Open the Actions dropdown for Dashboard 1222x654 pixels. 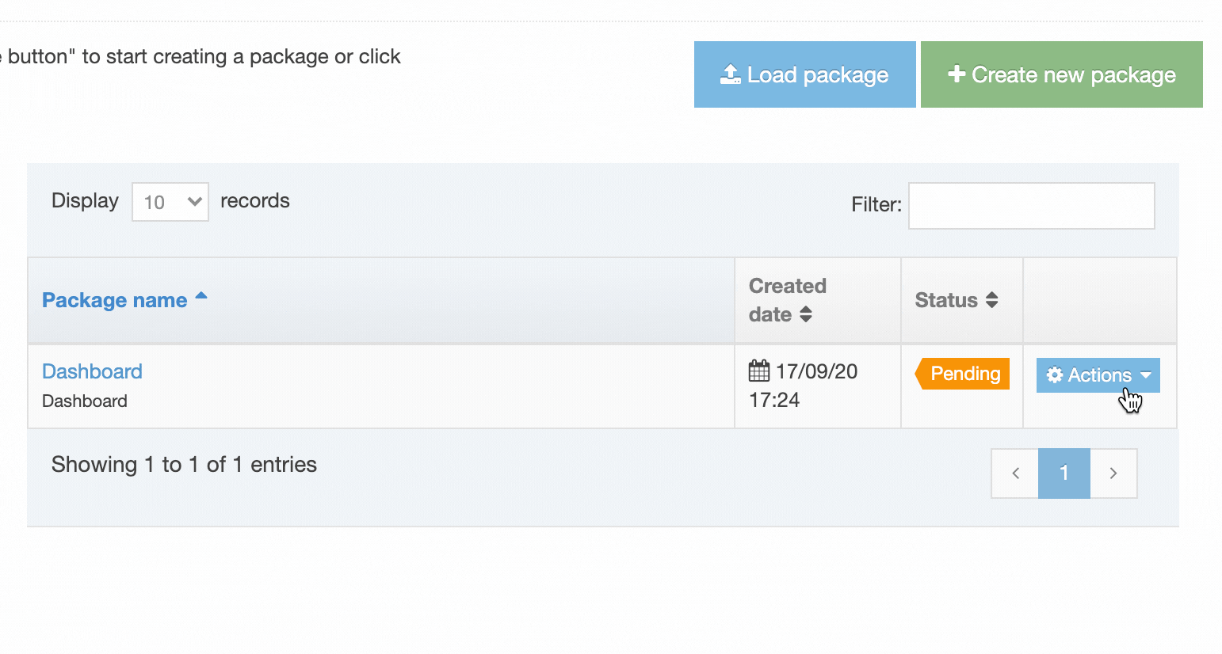tap(1098, 375)
